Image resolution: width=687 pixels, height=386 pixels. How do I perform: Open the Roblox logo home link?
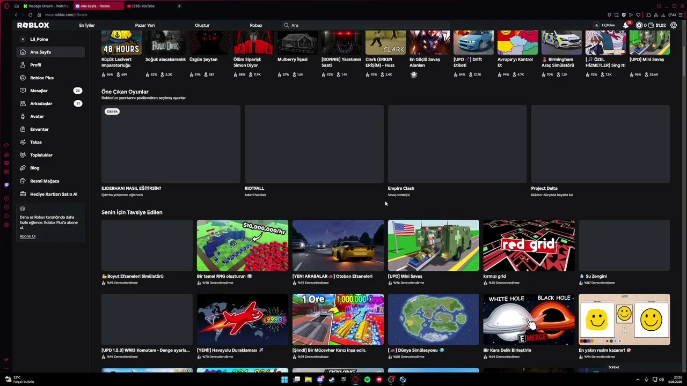[x=33, y=25]
